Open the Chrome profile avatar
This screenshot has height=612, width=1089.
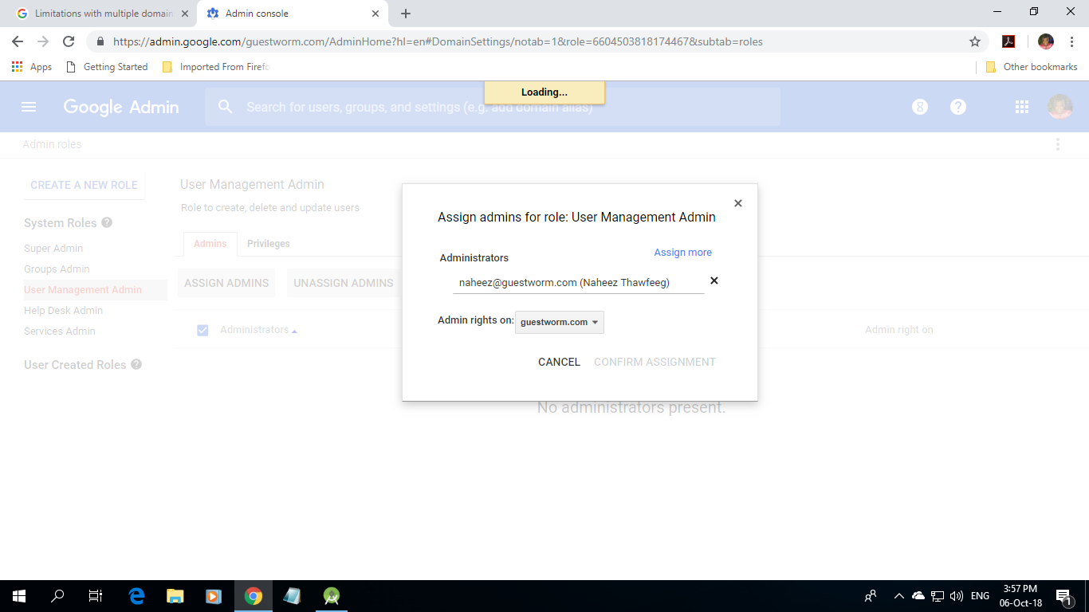[1046, 41]
